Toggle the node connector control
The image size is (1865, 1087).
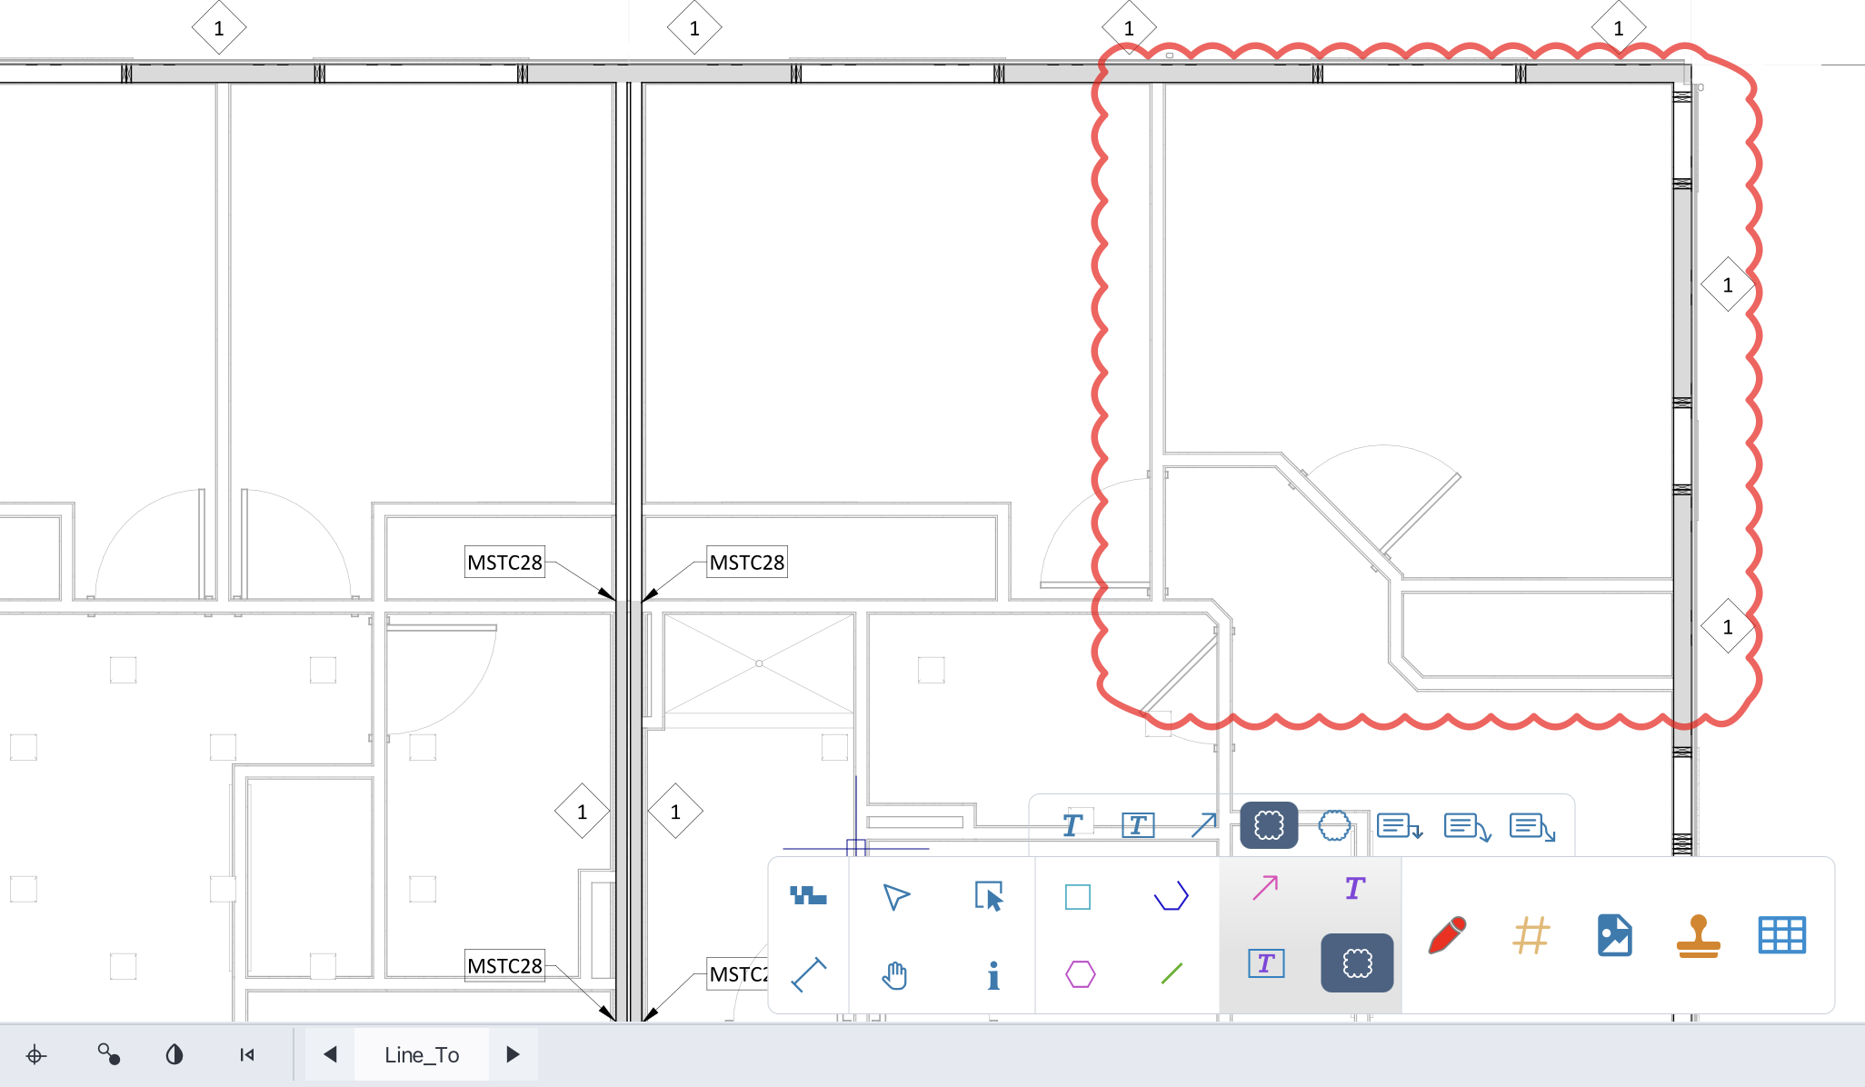tap(108, 1055)
